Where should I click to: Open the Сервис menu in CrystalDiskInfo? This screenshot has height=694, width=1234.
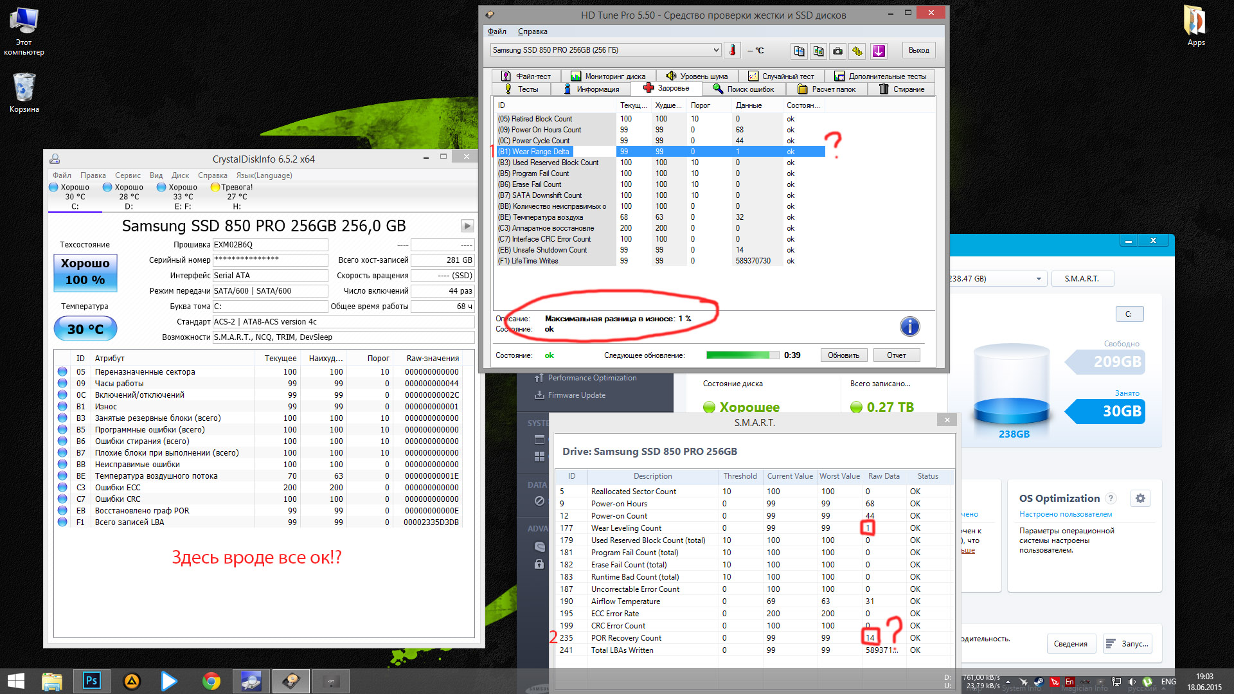click(127, 175)
